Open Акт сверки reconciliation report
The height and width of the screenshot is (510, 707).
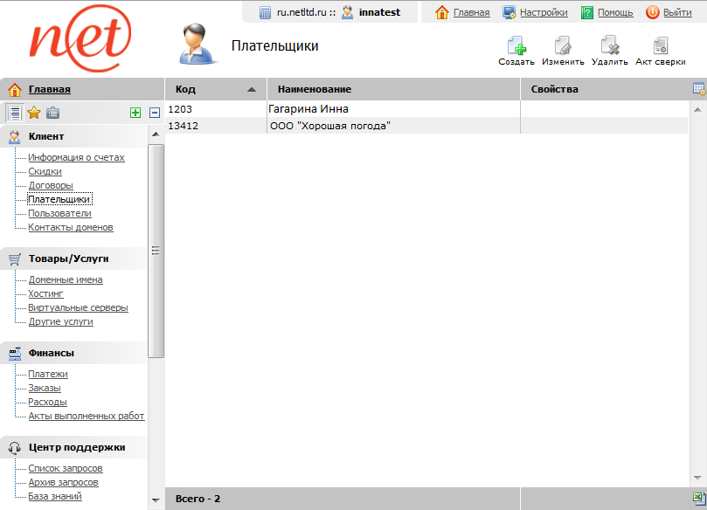660,47
